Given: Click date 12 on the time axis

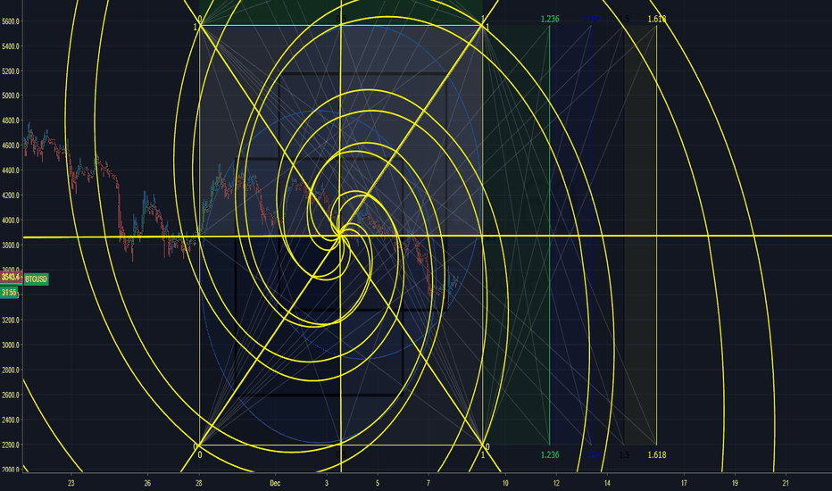Looking at the screenshot, I should pos(556,484).
